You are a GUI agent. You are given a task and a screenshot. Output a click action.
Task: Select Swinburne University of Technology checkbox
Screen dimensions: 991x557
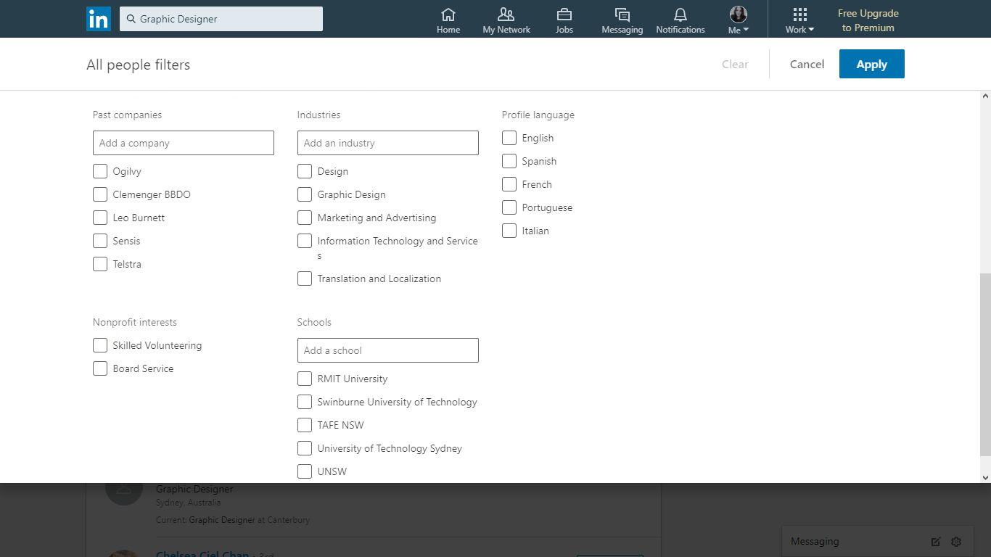tap(305, 402)
